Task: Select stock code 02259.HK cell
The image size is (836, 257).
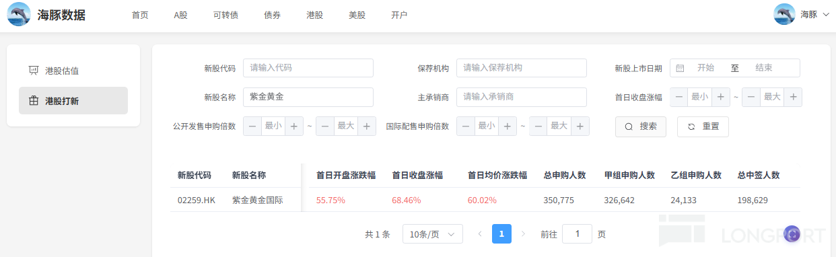Action: coord(197,200)
